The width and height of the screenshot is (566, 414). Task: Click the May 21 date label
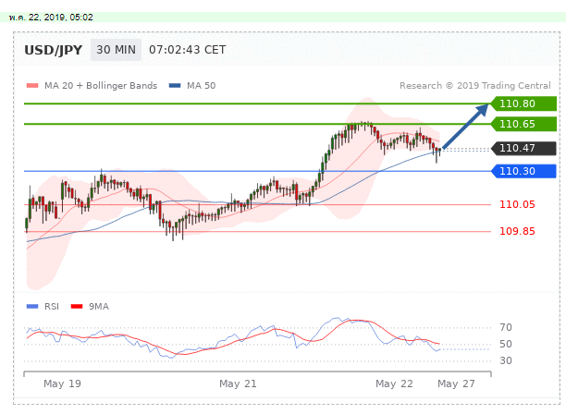[x=238, y=384]
